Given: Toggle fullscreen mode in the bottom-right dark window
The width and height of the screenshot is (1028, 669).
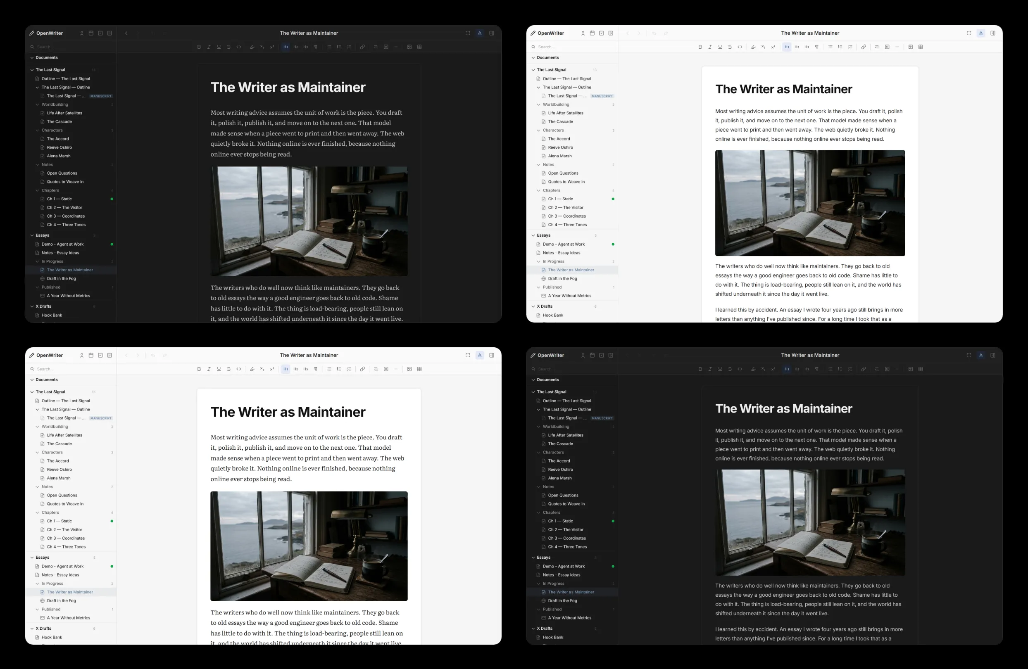Looking at the screenshot, I should point(969,355).
